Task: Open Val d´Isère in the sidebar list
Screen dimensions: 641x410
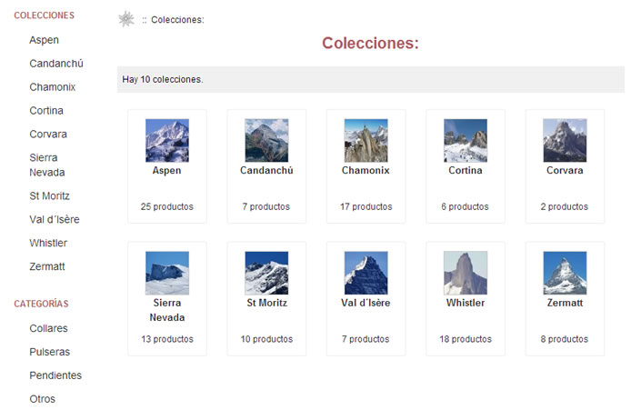Action: click(55, 219)
